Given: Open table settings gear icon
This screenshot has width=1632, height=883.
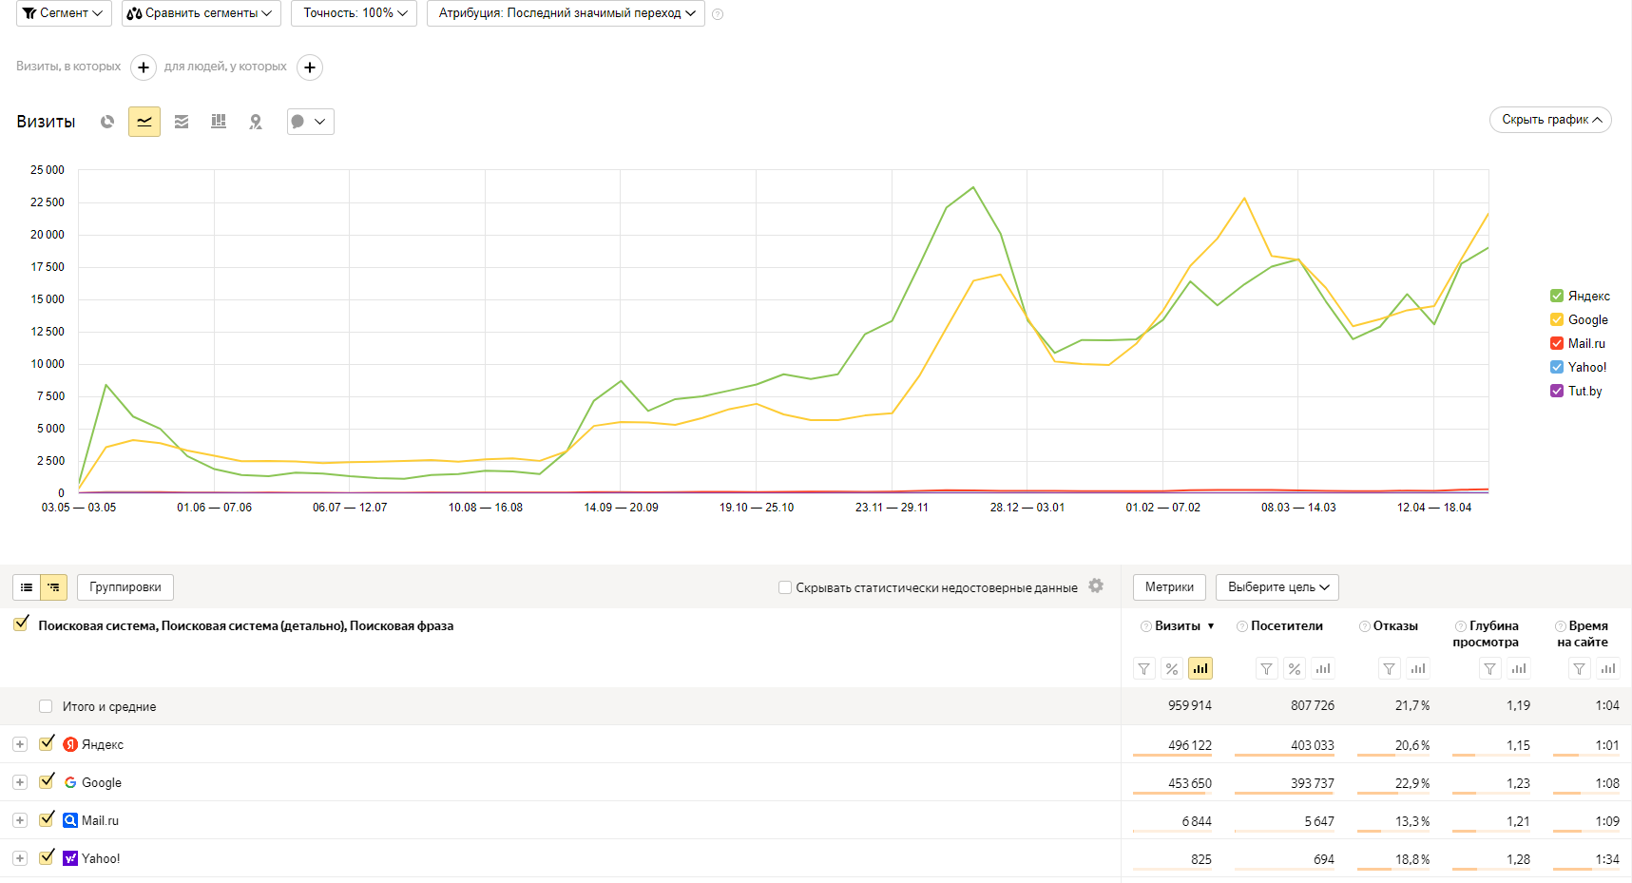Looking at the screenshot, I should click(x=1096, y=586).
